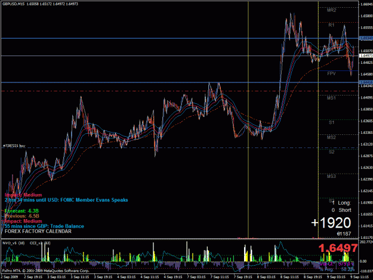Viewport: 373px width, 280px height.
Task: Click the 1.65800 price axis label
Action: point(366,16)
